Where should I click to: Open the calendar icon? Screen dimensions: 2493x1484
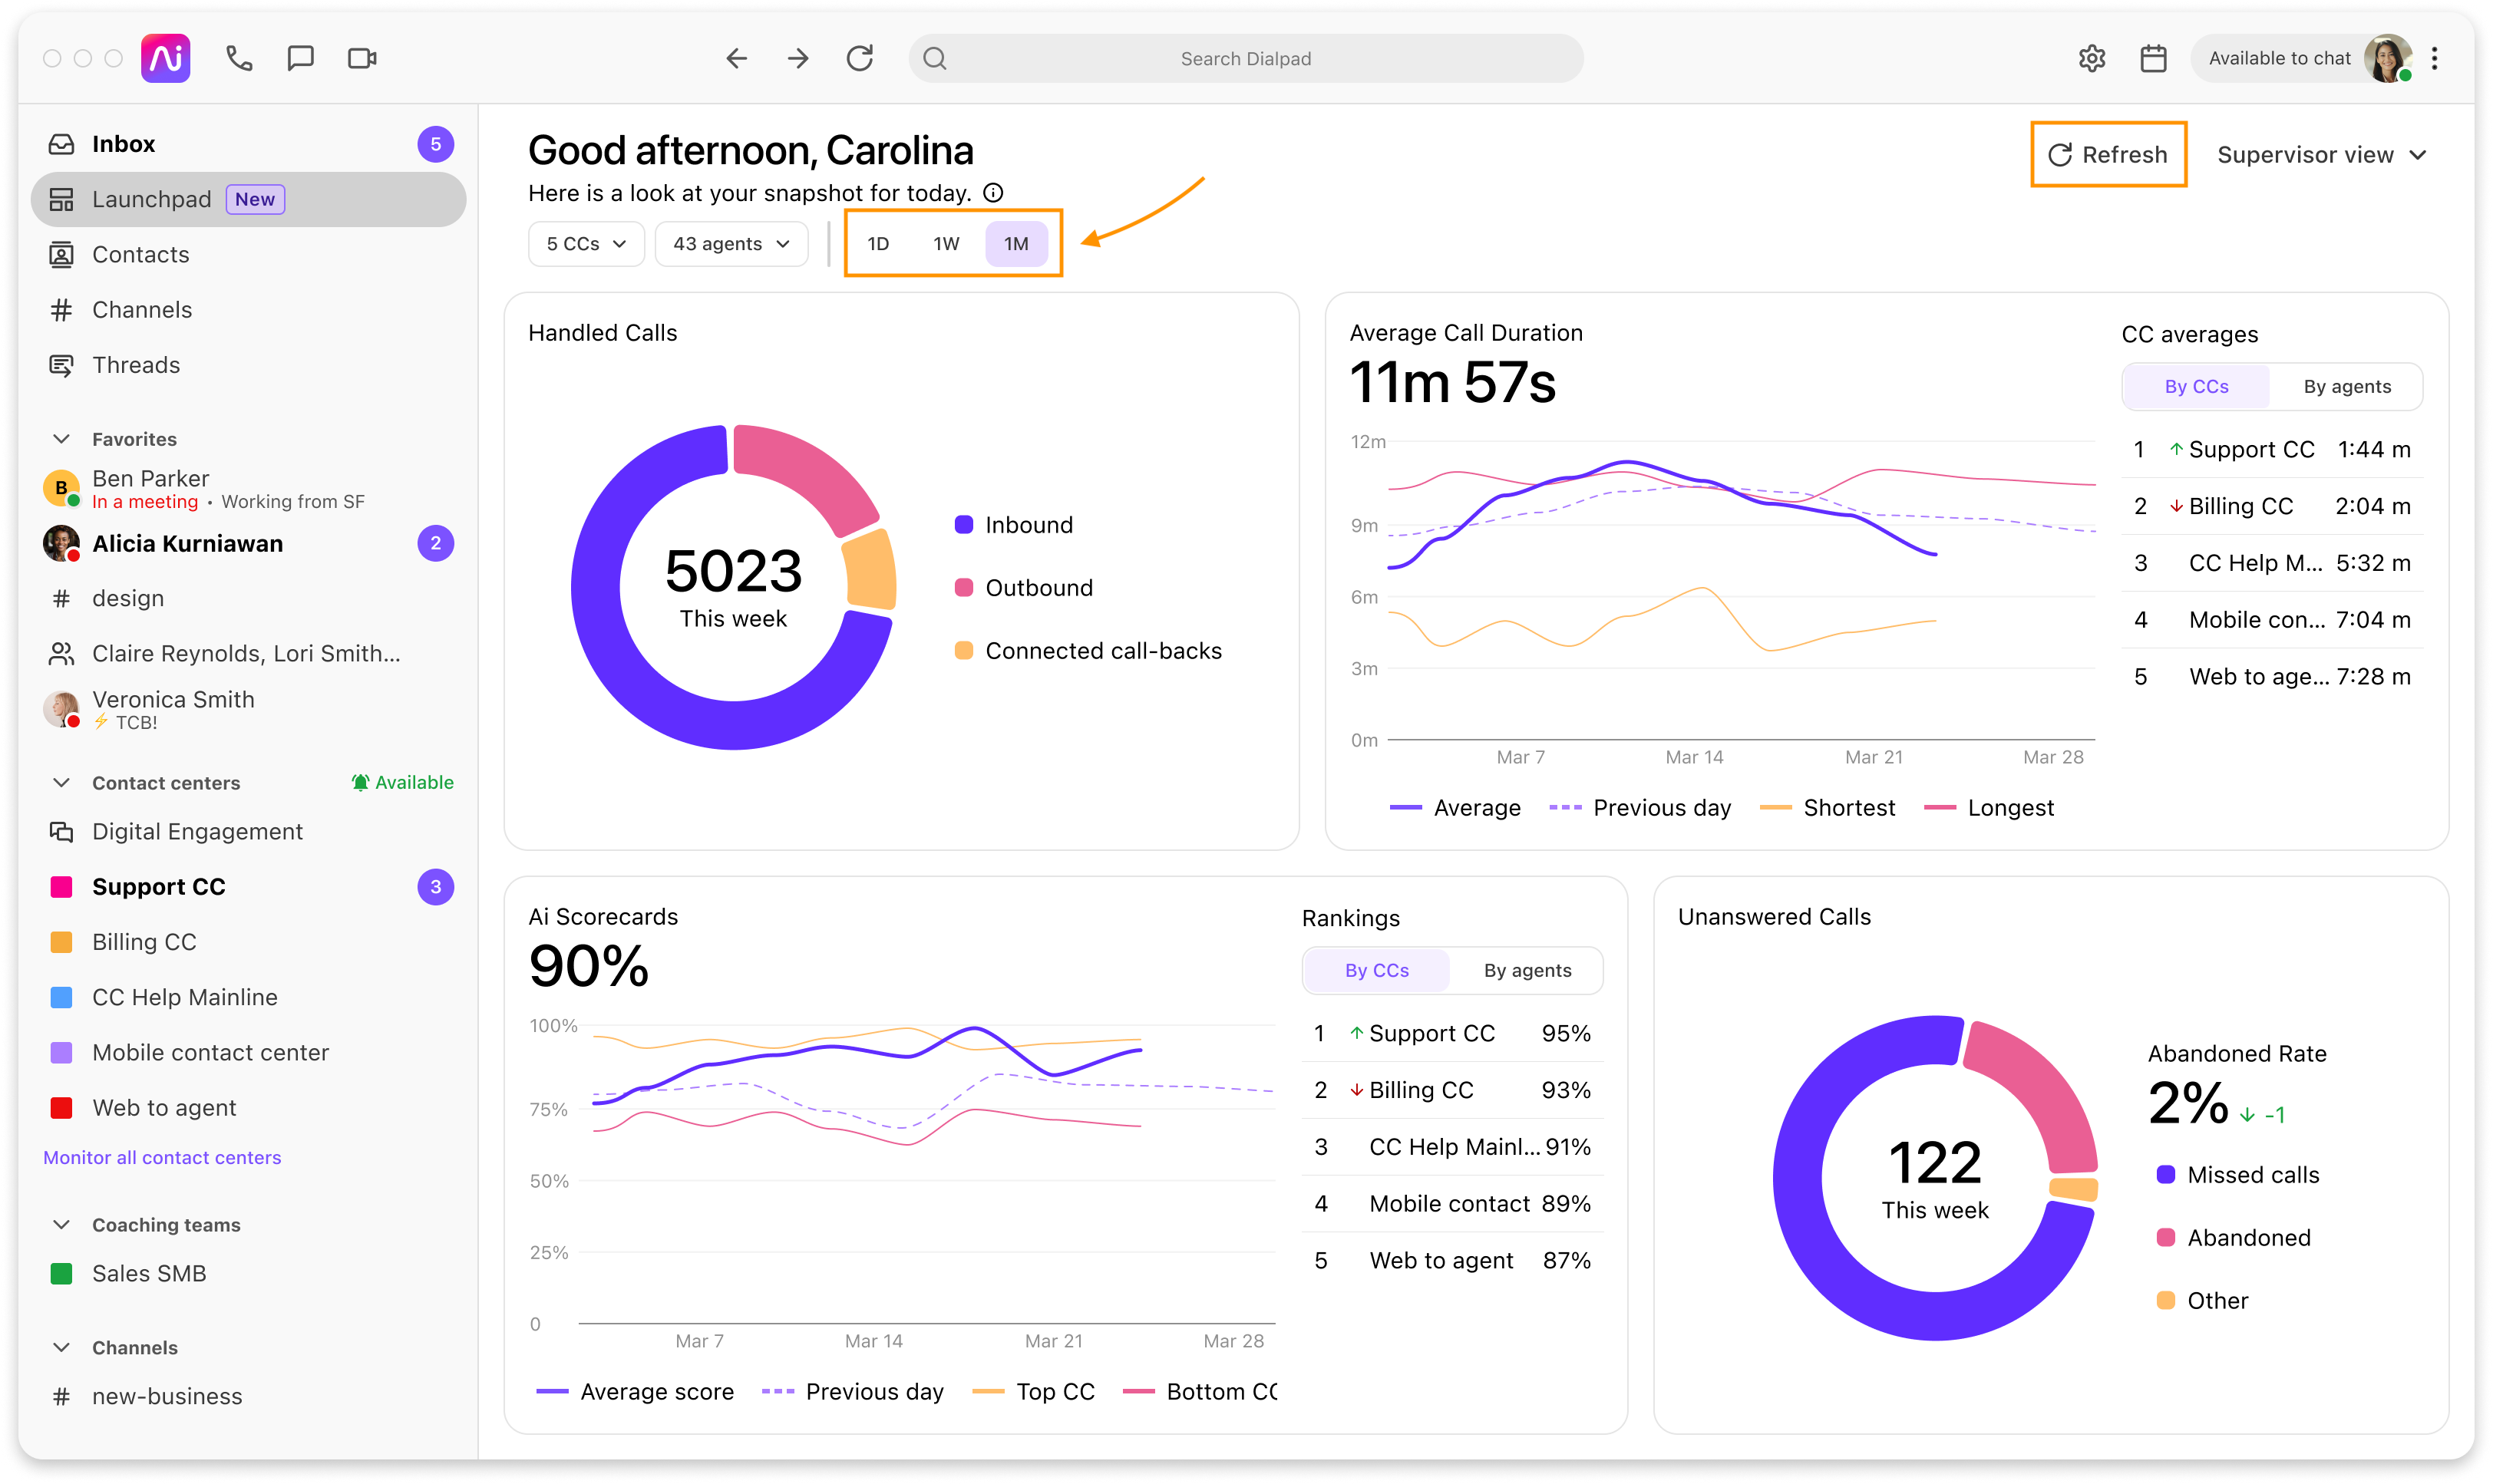(x=2152, y=58)
